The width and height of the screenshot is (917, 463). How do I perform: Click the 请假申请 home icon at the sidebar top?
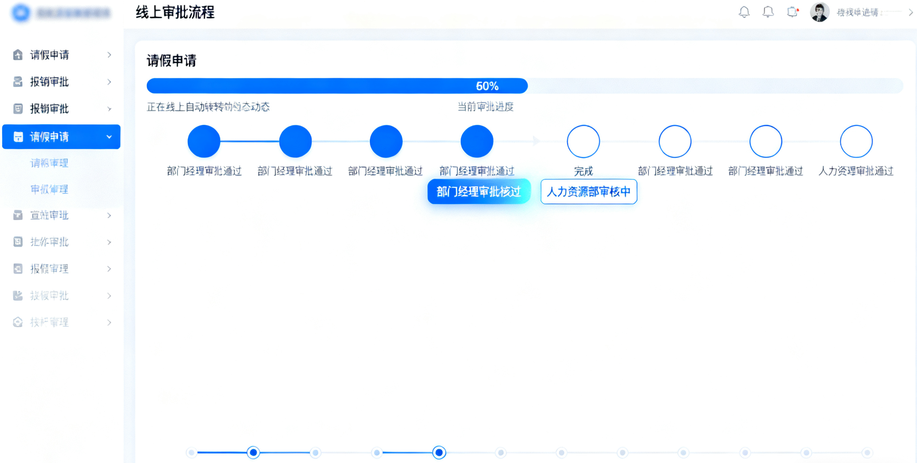pyautogui.click(x=18, y=55)
